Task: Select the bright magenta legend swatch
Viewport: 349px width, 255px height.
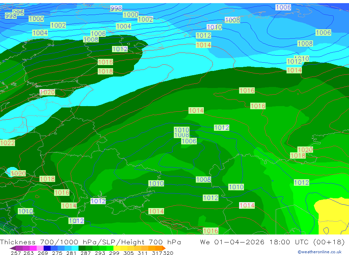Action: (x=33, y=248)
